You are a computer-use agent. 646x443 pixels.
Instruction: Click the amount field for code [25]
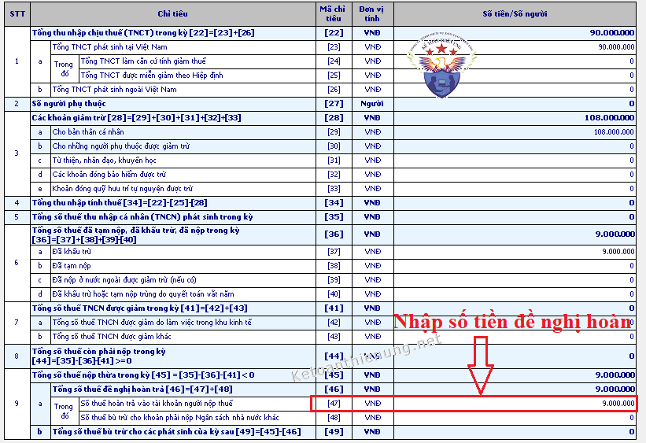pos(515,76)
